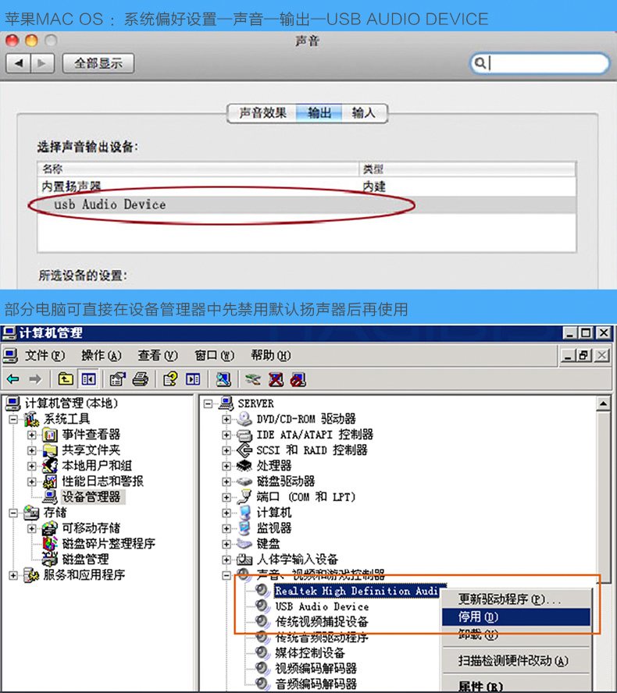The height and width of the screenshot is (693, 617).
Task: Switch to the 输入 tab
Action: point(364,114)
